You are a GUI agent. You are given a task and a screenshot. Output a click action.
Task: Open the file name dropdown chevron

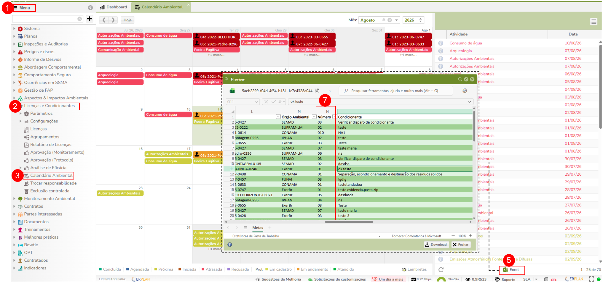coord(330,91)
